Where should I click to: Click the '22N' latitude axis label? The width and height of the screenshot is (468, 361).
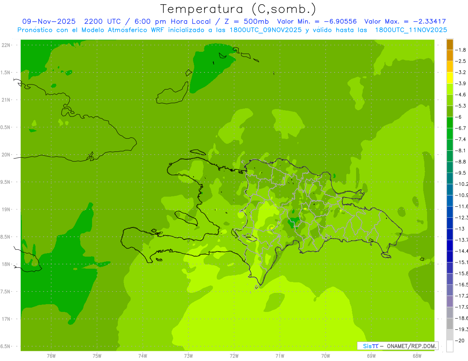7,45
